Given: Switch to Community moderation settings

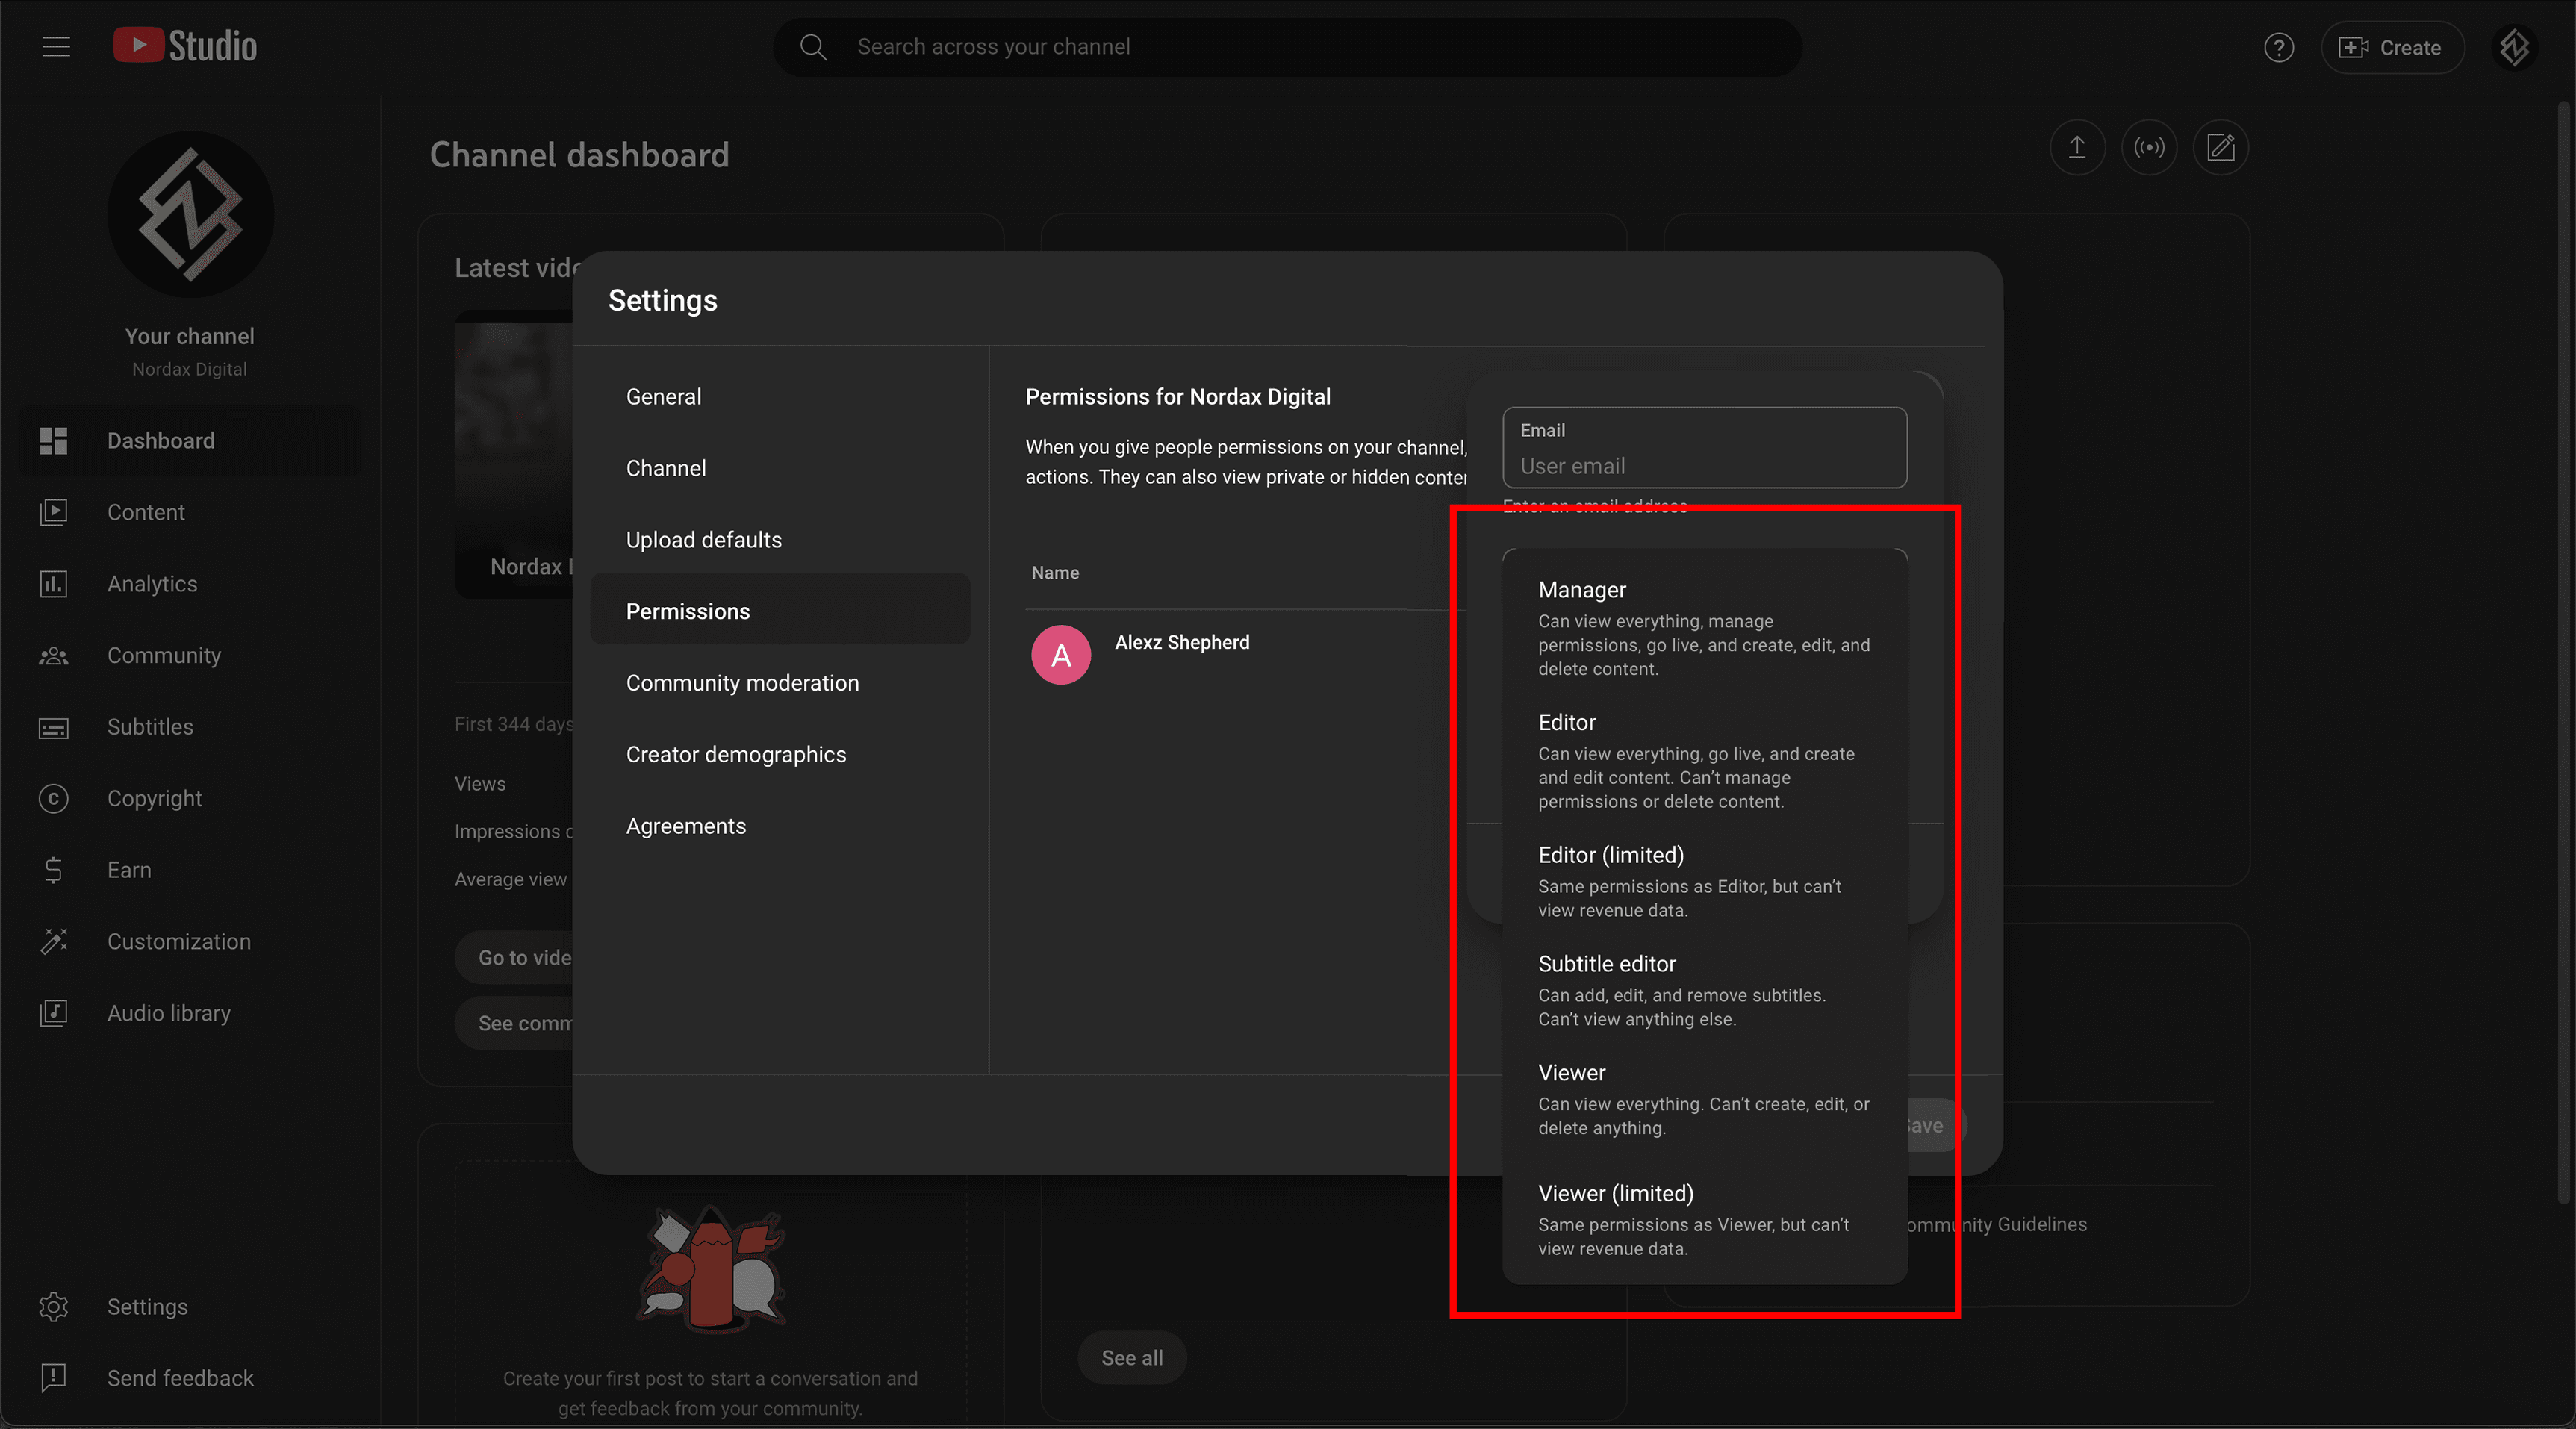Looking at the screenshot, I should point(742,683).
